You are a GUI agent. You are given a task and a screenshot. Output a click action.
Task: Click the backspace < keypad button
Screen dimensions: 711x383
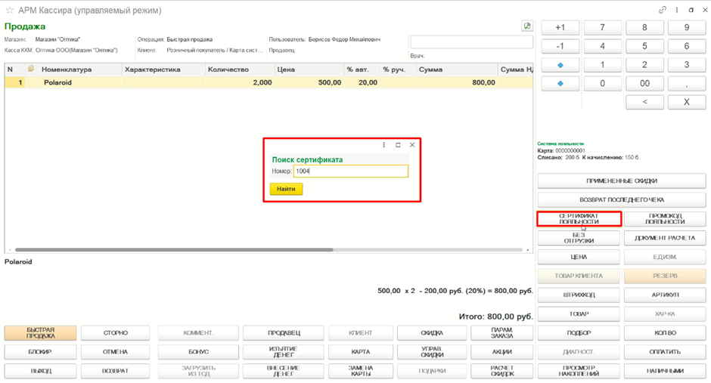pyautogui.click(x=644, y=102)
